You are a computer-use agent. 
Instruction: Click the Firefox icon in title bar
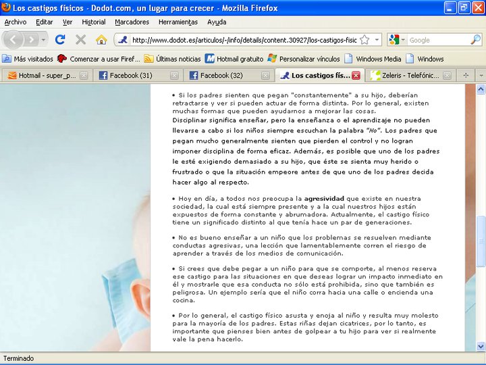coord(6,7)
